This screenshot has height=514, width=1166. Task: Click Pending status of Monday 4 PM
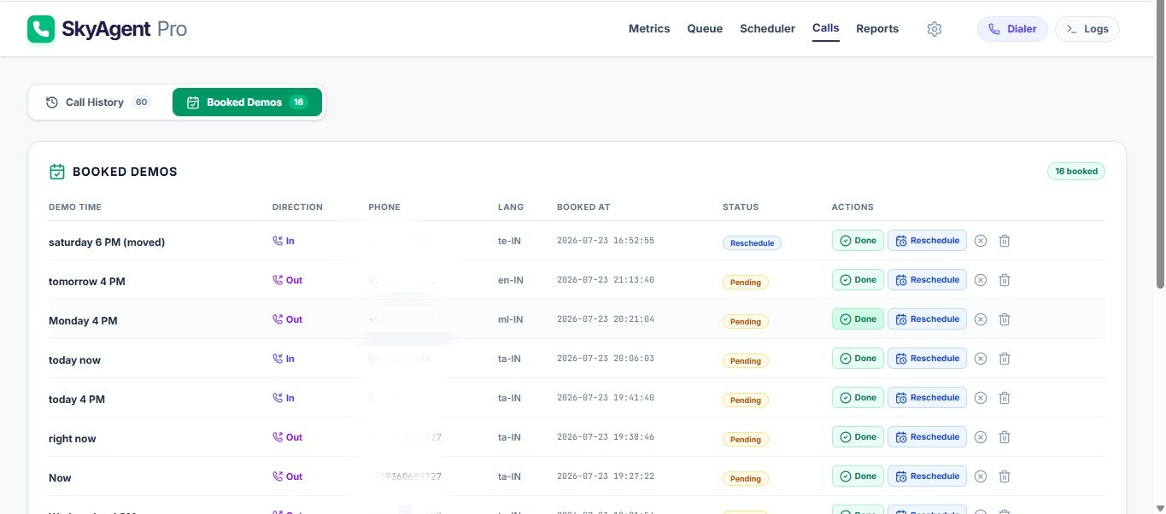[746, 322]
